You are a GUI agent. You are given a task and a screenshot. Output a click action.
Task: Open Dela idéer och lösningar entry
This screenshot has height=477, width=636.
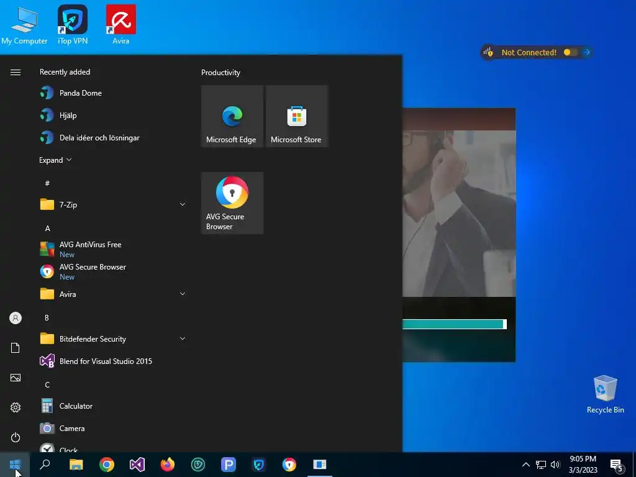[113, 138]
